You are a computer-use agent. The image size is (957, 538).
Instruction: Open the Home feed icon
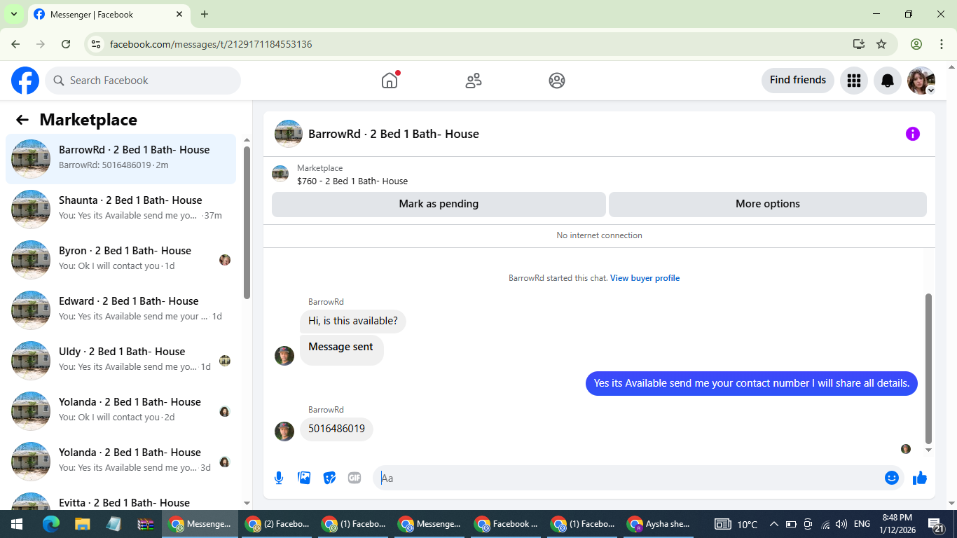pyautogui.click(x=390, y=81)
